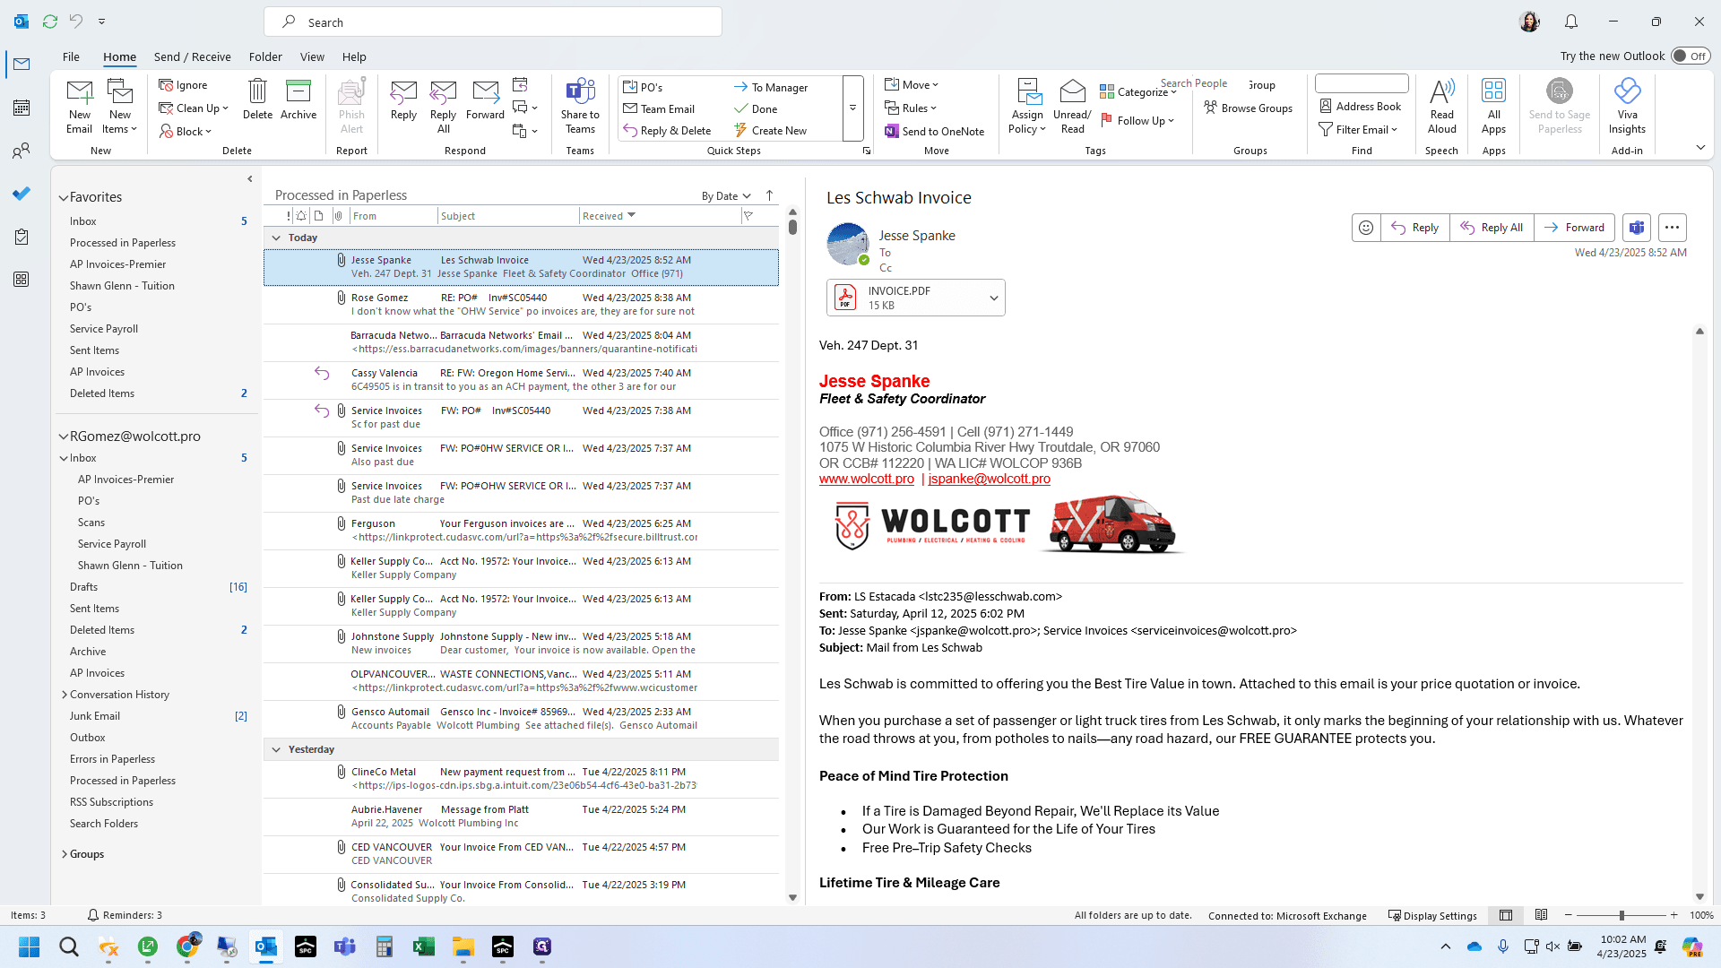Open the Follow Up dropdown
Screen dimensions: 1721x968
[1137, 120]
